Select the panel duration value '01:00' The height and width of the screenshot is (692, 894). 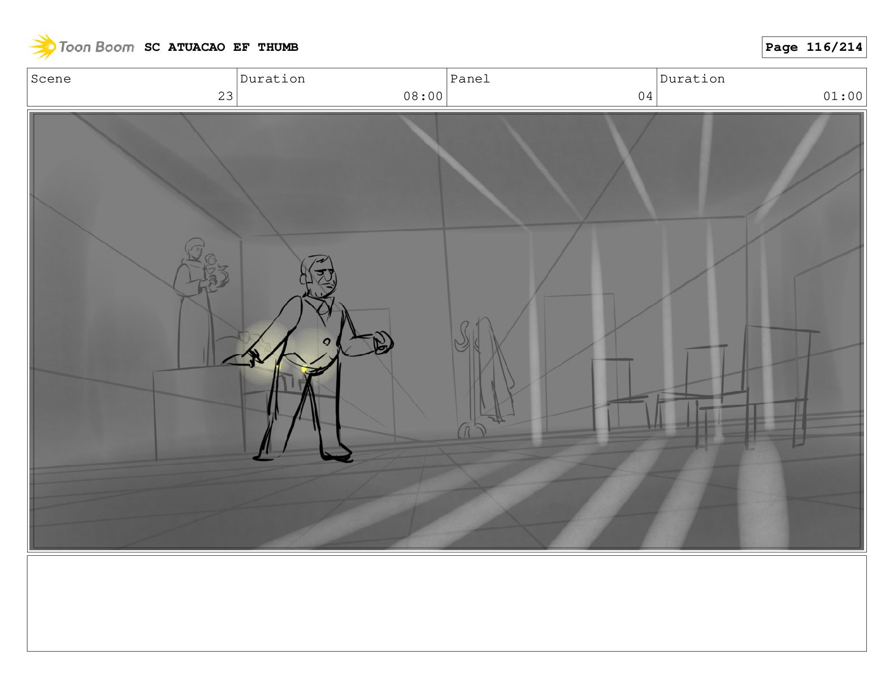pyautogui.click(x=843, y=96)
